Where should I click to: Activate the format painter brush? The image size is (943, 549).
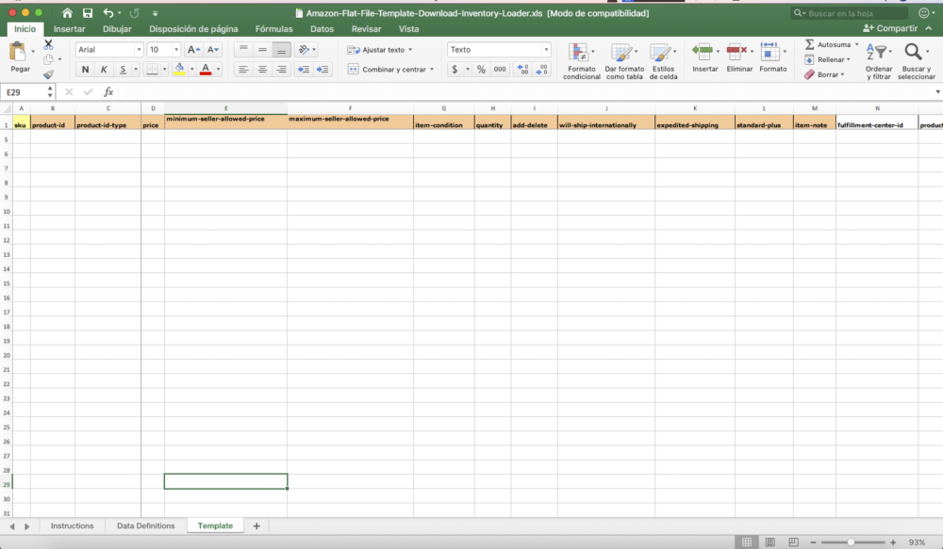pos(49,73)
